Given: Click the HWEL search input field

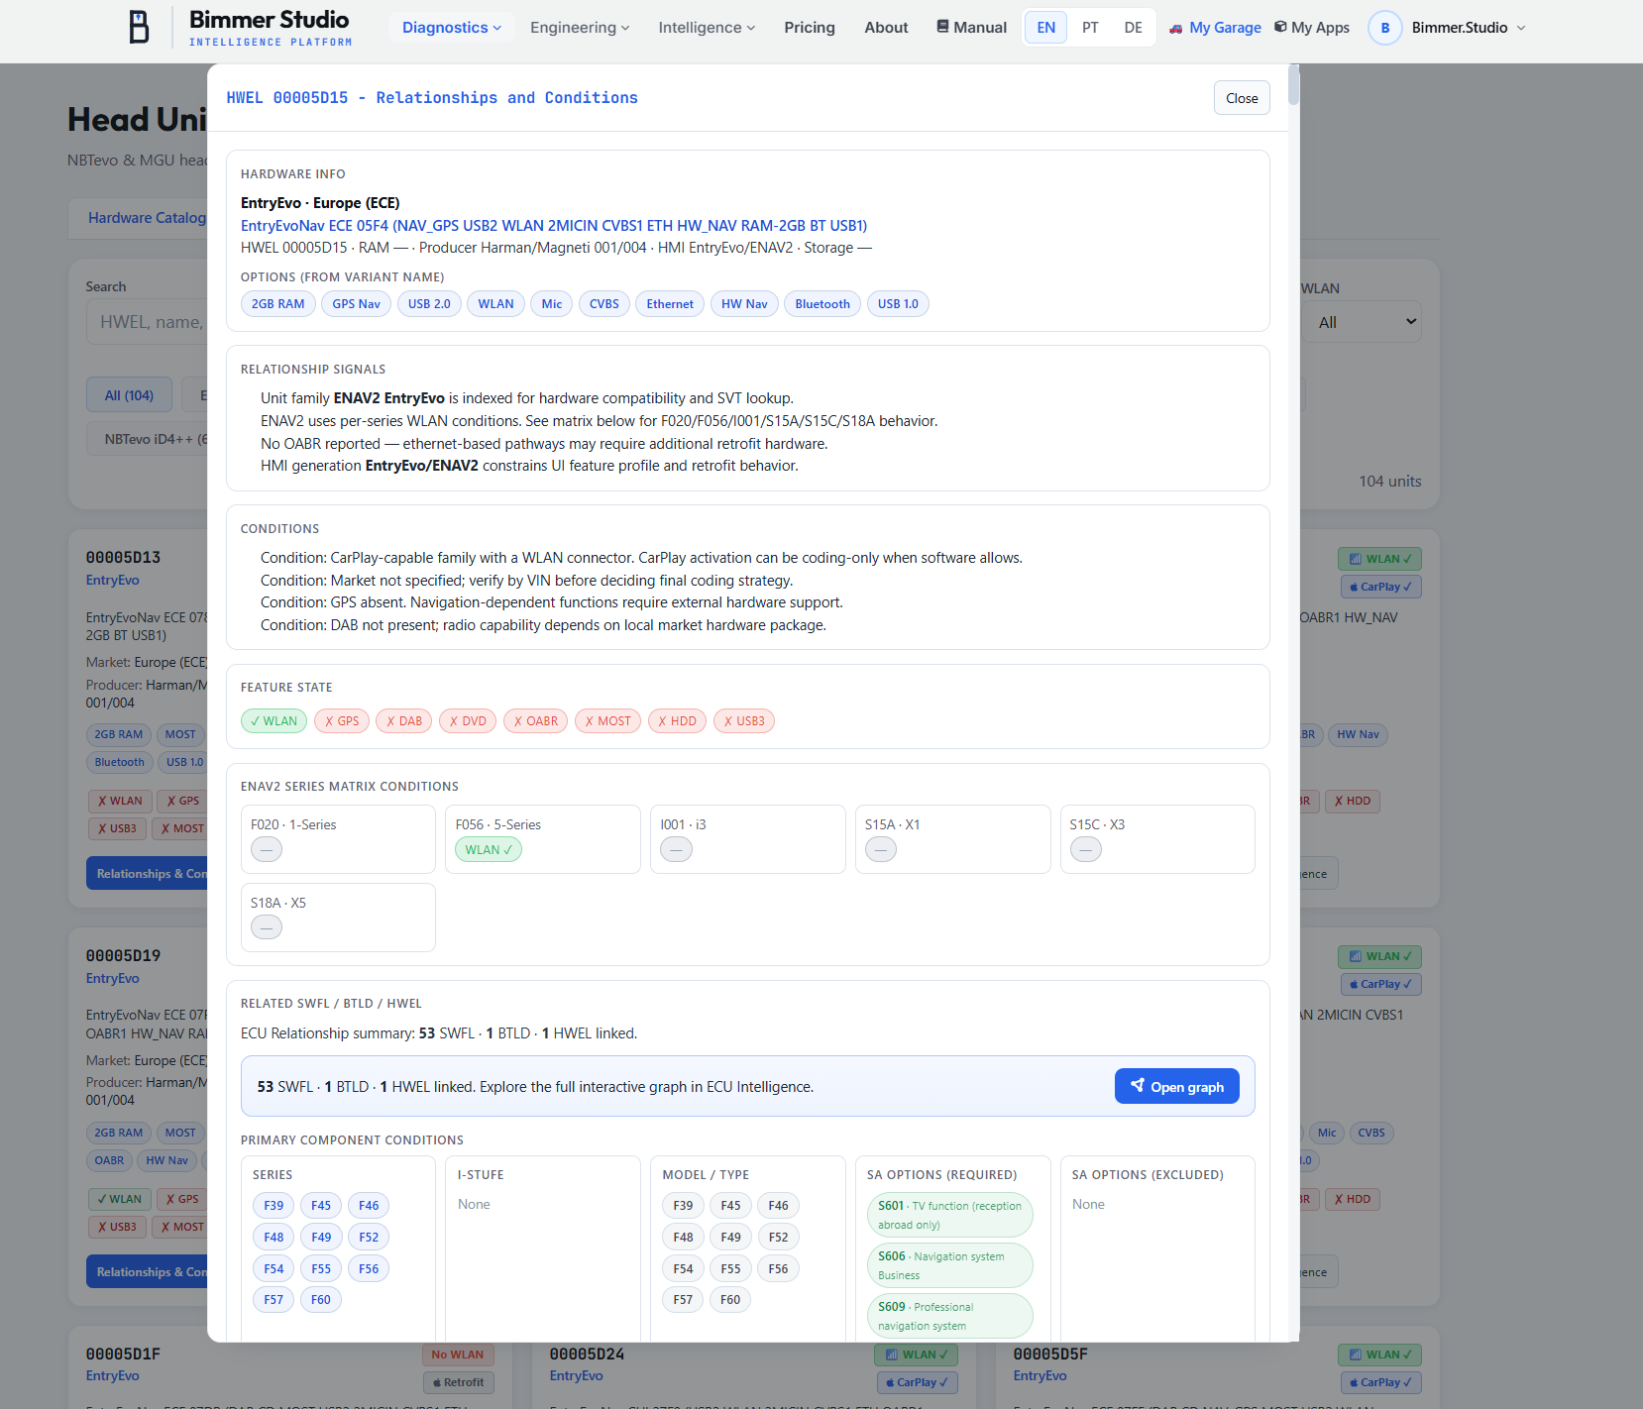Looking at the screenshot, I should tap(149, 322).
